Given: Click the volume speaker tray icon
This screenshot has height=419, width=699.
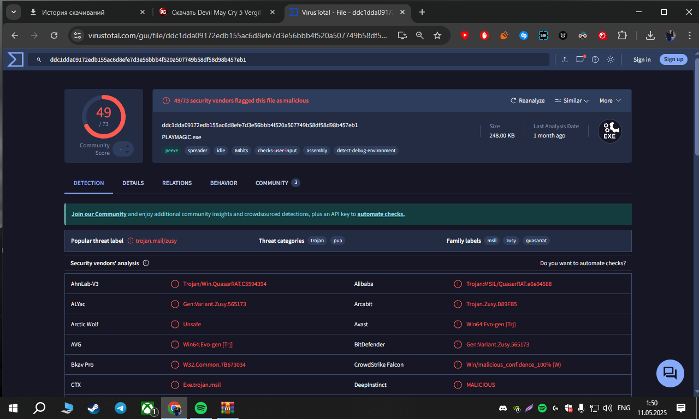Looking at the screenshot, I should pos(608,408).
